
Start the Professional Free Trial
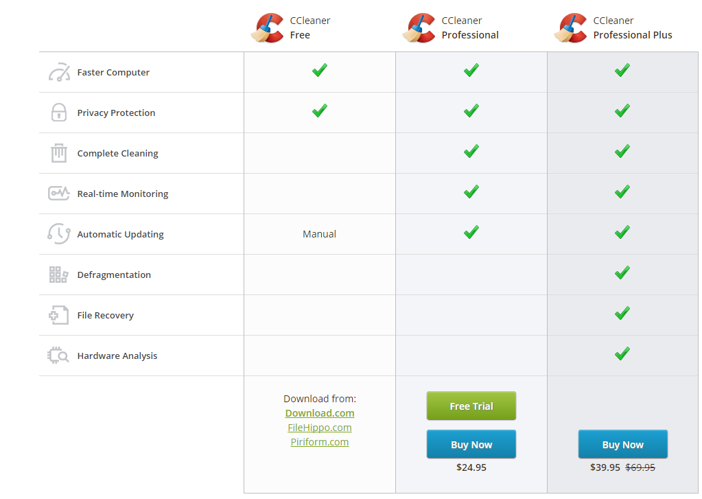point(471,406)
